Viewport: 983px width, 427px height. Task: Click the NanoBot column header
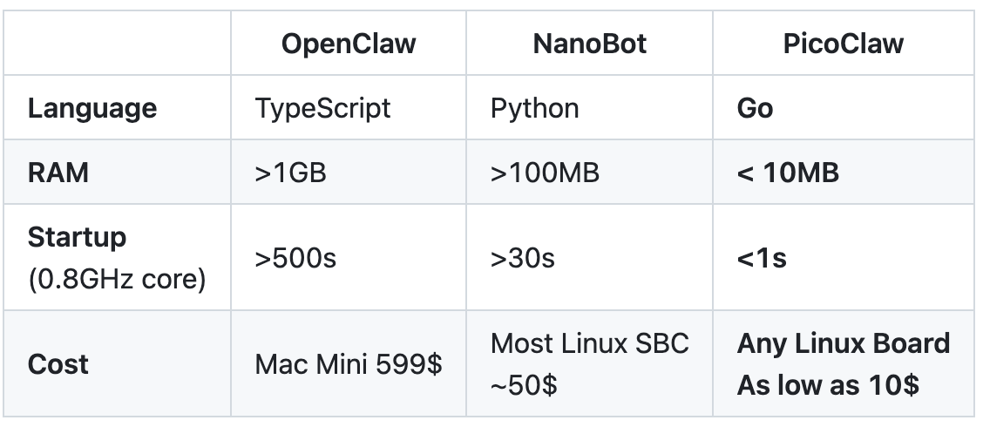[x=589, y=43]
